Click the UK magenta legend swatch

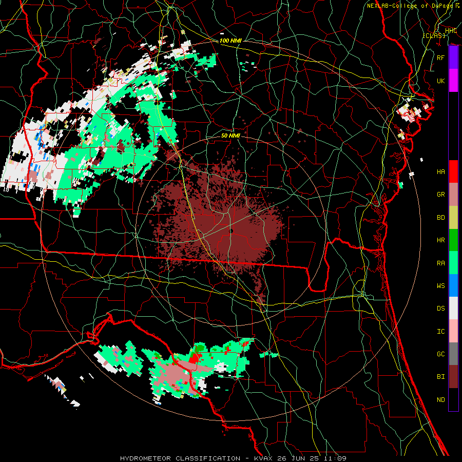[x=453, y=81]
